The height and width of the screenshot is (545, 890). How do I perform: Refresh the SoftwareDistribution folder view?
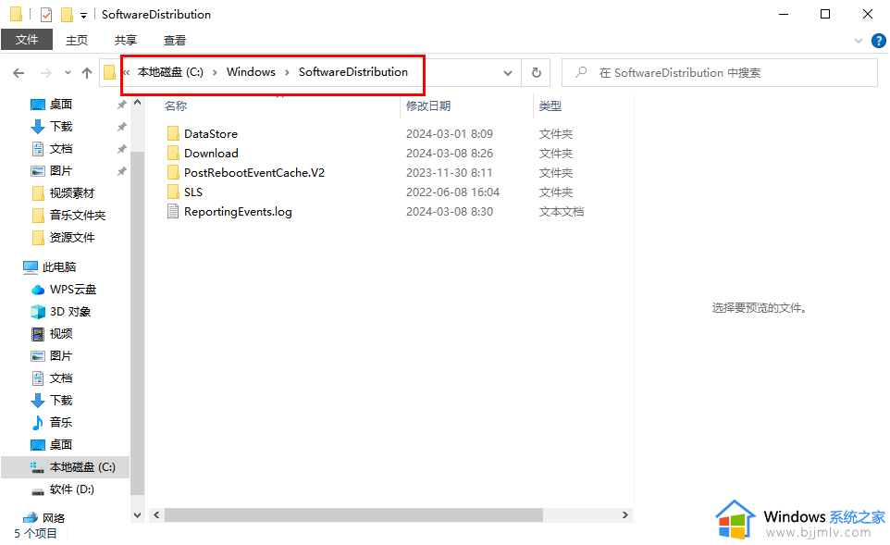click(537, 73)
